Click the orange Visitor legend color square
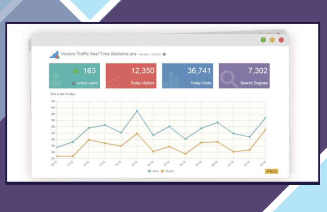This screenshot has width=327, height=212. tap(162, 171)
